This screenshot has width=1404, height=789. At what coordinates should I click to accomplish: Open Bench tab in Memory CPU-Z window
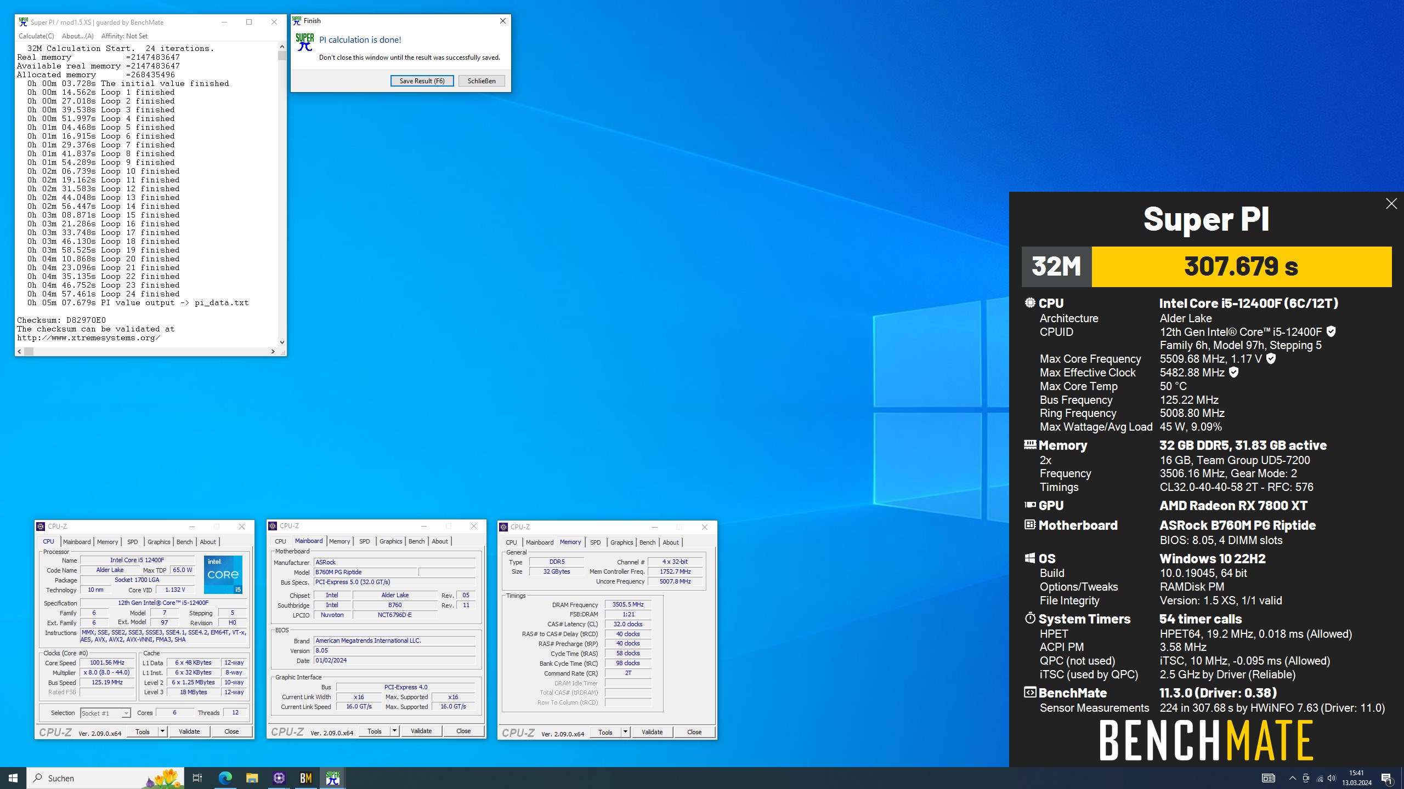point(647,542)
